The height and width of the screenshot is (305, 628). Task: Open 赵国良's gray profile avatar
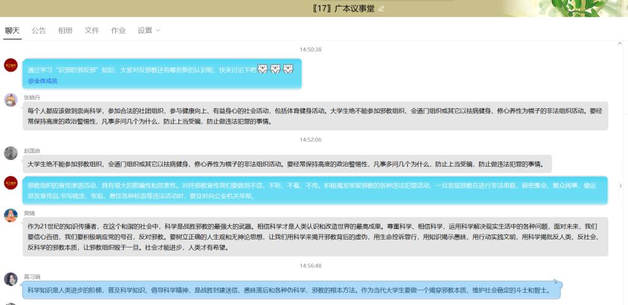[10, 153]
